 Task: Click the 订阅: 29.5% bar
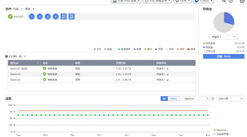pos(224,56)
